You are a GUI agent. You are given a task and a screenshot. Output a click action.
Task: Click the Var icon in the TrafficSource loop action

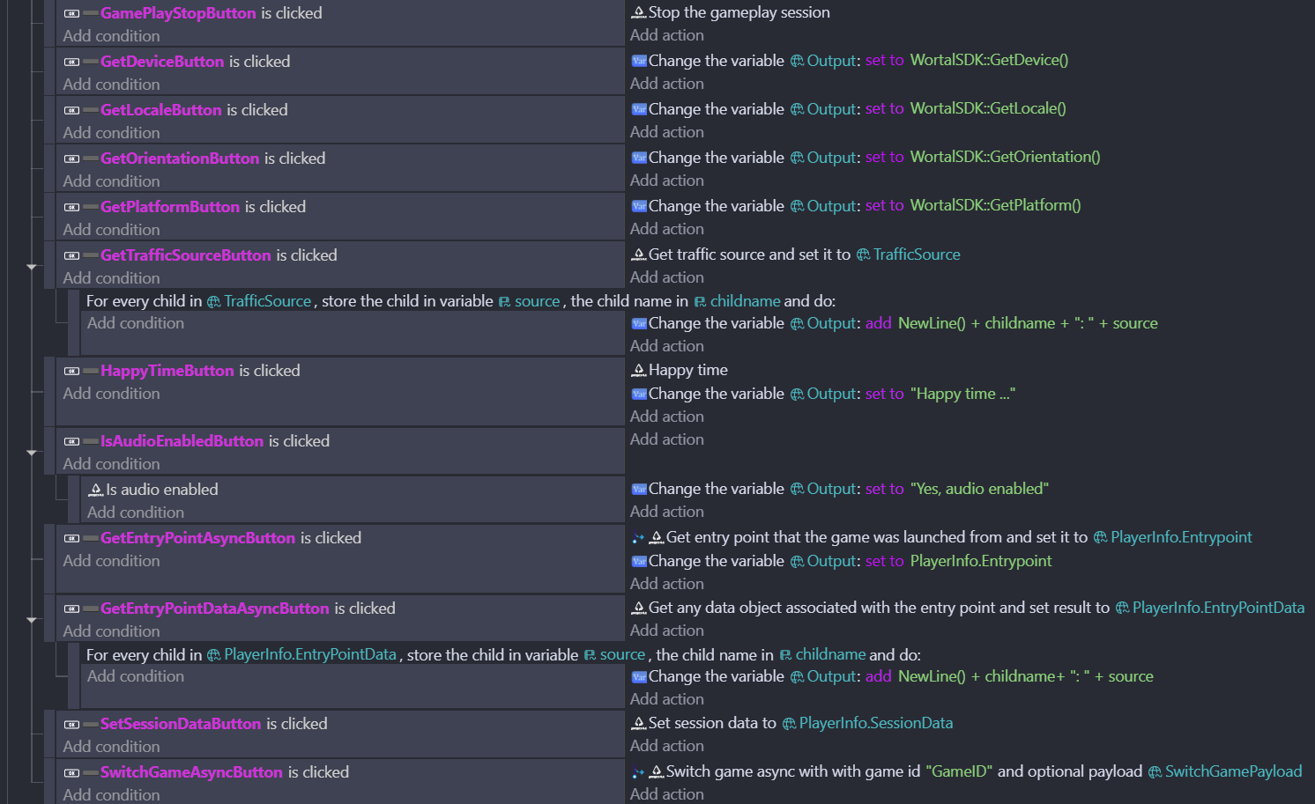(x=639, y=322)
